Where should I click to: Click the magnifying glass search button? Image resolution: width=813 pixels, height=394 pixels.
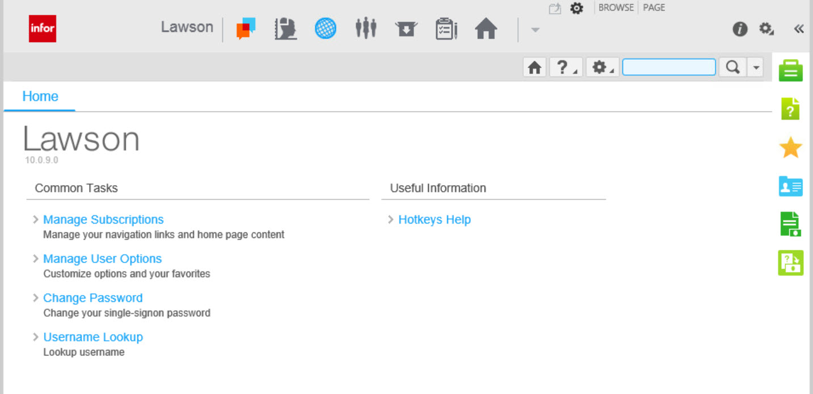pyautogui.click(x=732, y=68)
